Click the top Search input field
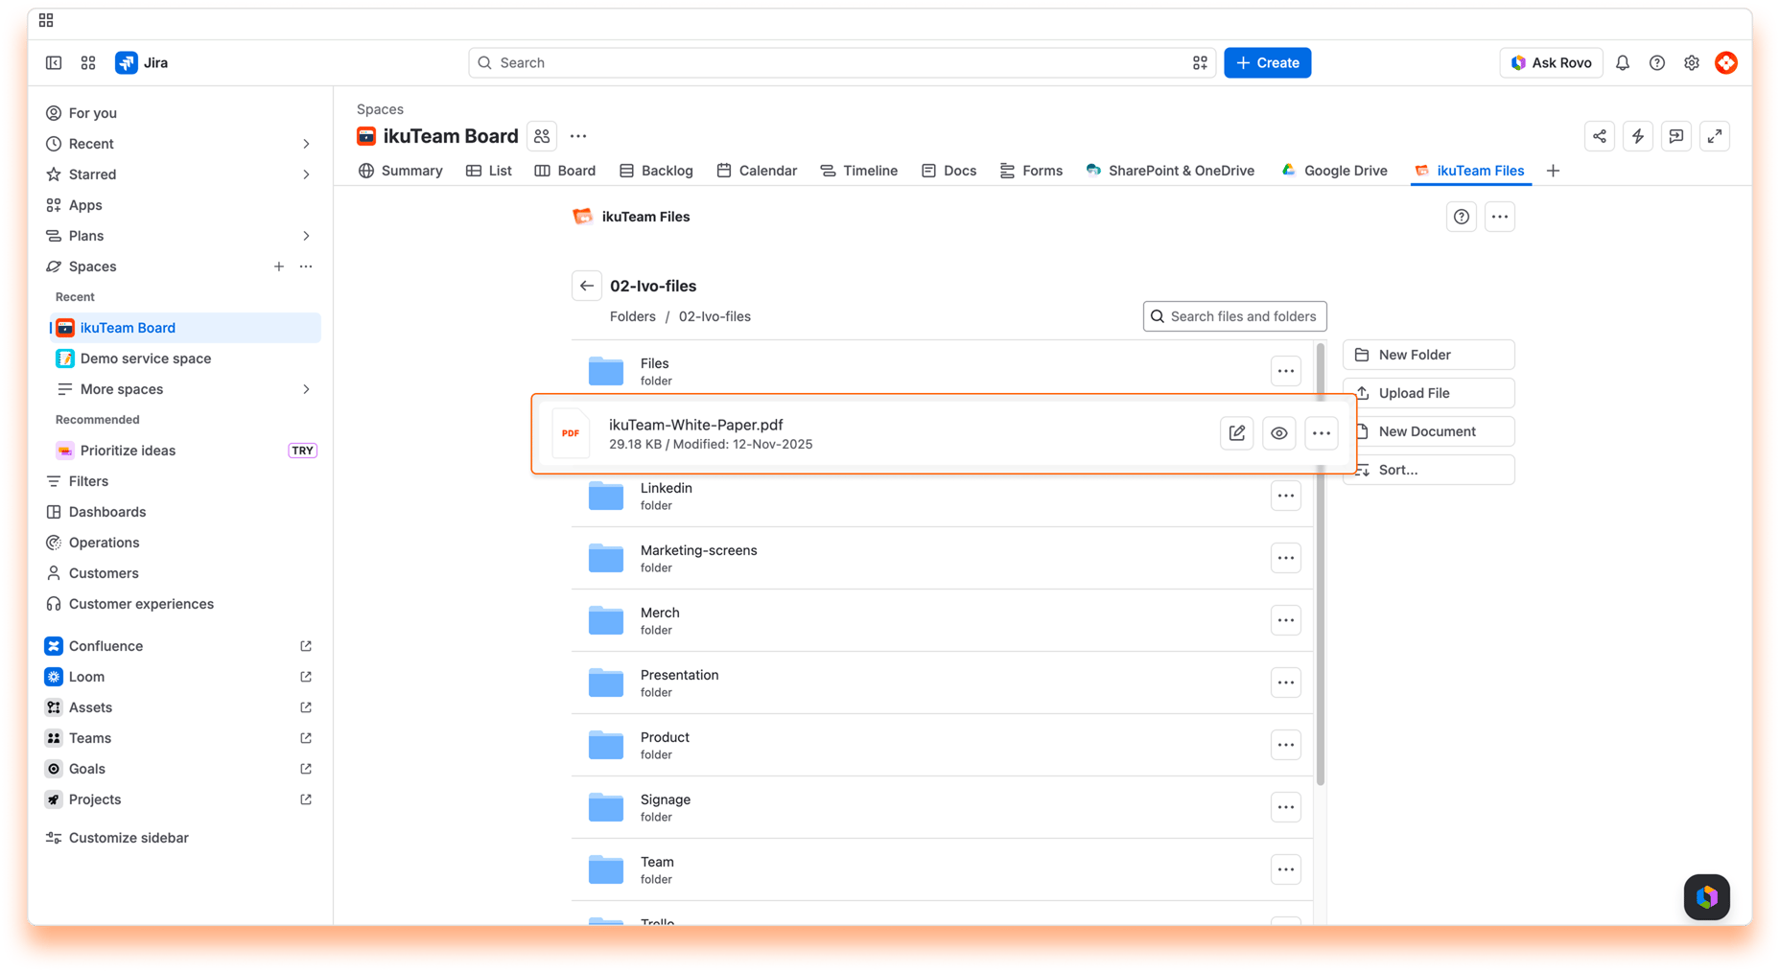 (x=842, y=63)
